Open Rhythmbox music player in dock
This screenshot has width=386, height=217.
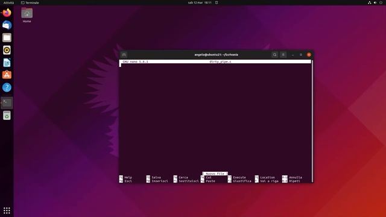tap(7, 50)
